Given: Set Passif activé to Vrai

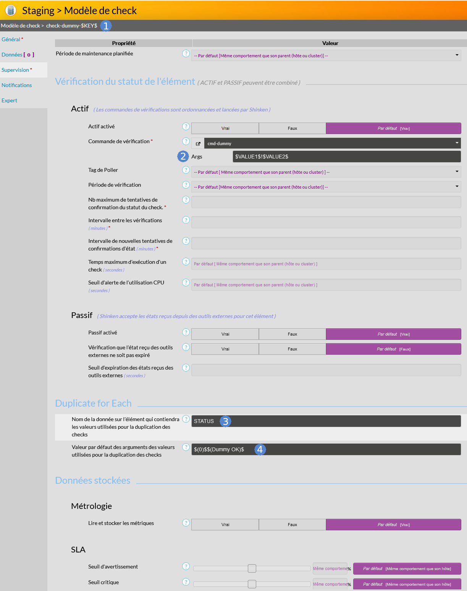Looking at the screenshot, I should tap(225, 334).
